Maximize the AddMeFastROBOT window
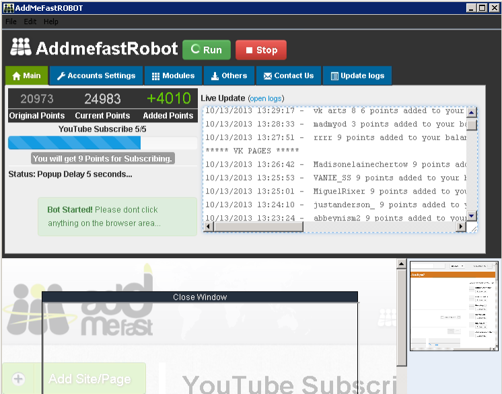This screenshot has height=394, width=502. 482,8
